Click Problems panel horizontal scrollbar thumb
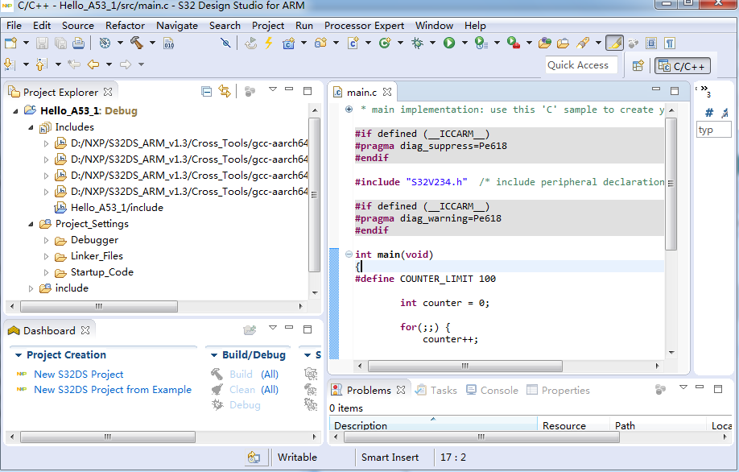Viewport: 739px width, 472px height. [x=481, y=437]
